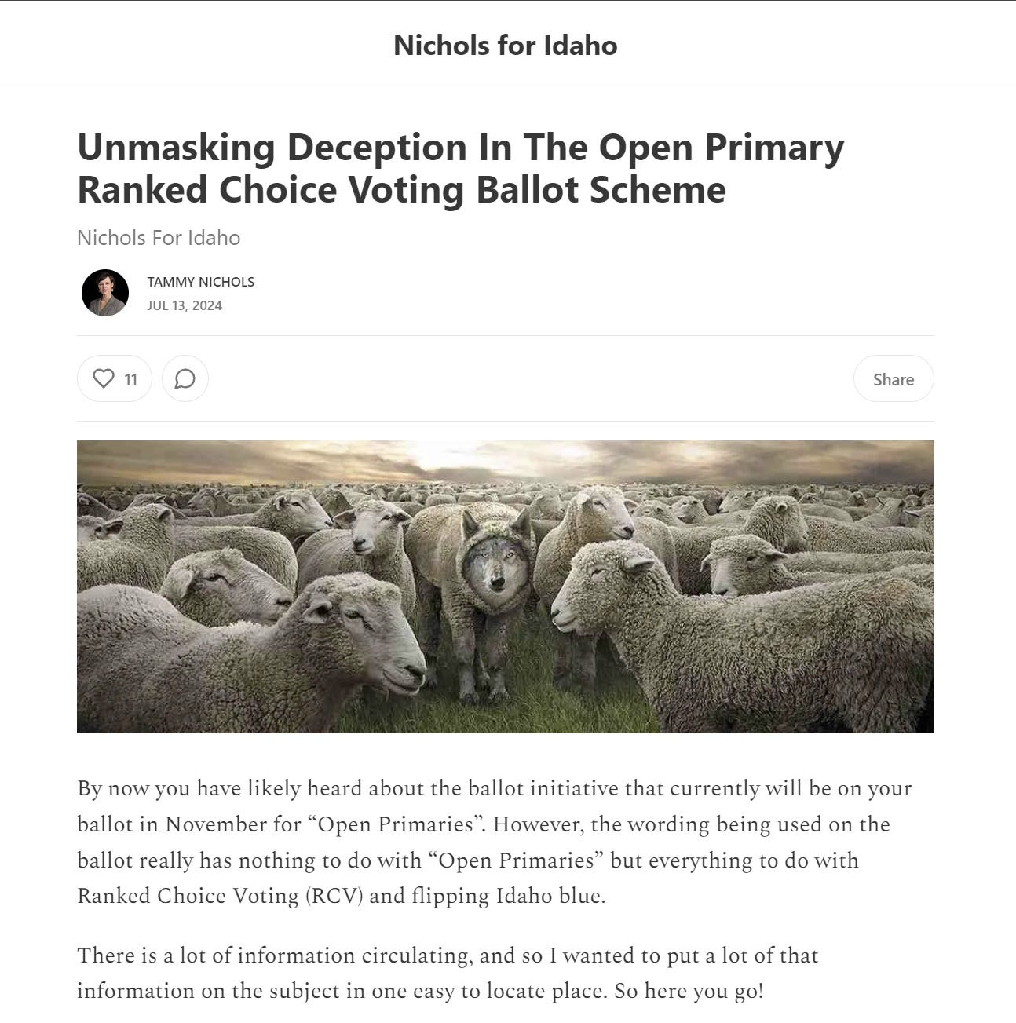This screenshot has height=1023, width=1016.
Task: Select the like count number 11
Action: (131, 380)
